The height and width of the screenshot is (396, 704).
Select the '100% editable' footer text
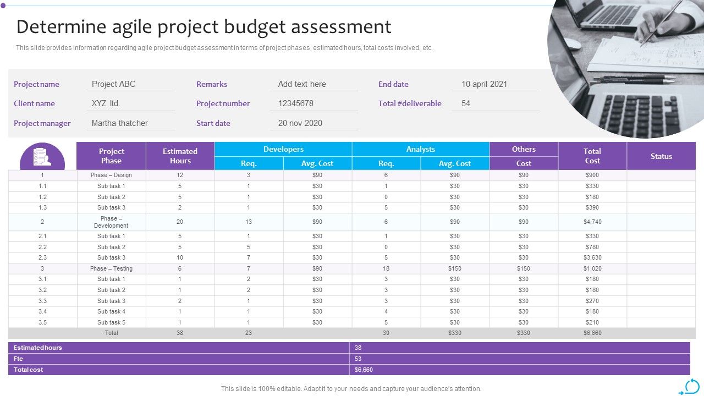[351, 389]
